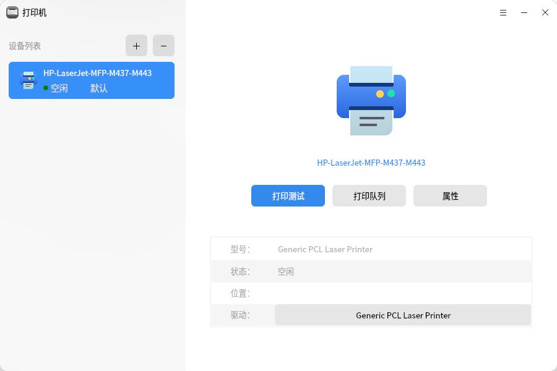Image resolution: width=557 pixels, height=371 pixels.
Task: Open the 属性 properties dialog
Action: pos(450,196)
